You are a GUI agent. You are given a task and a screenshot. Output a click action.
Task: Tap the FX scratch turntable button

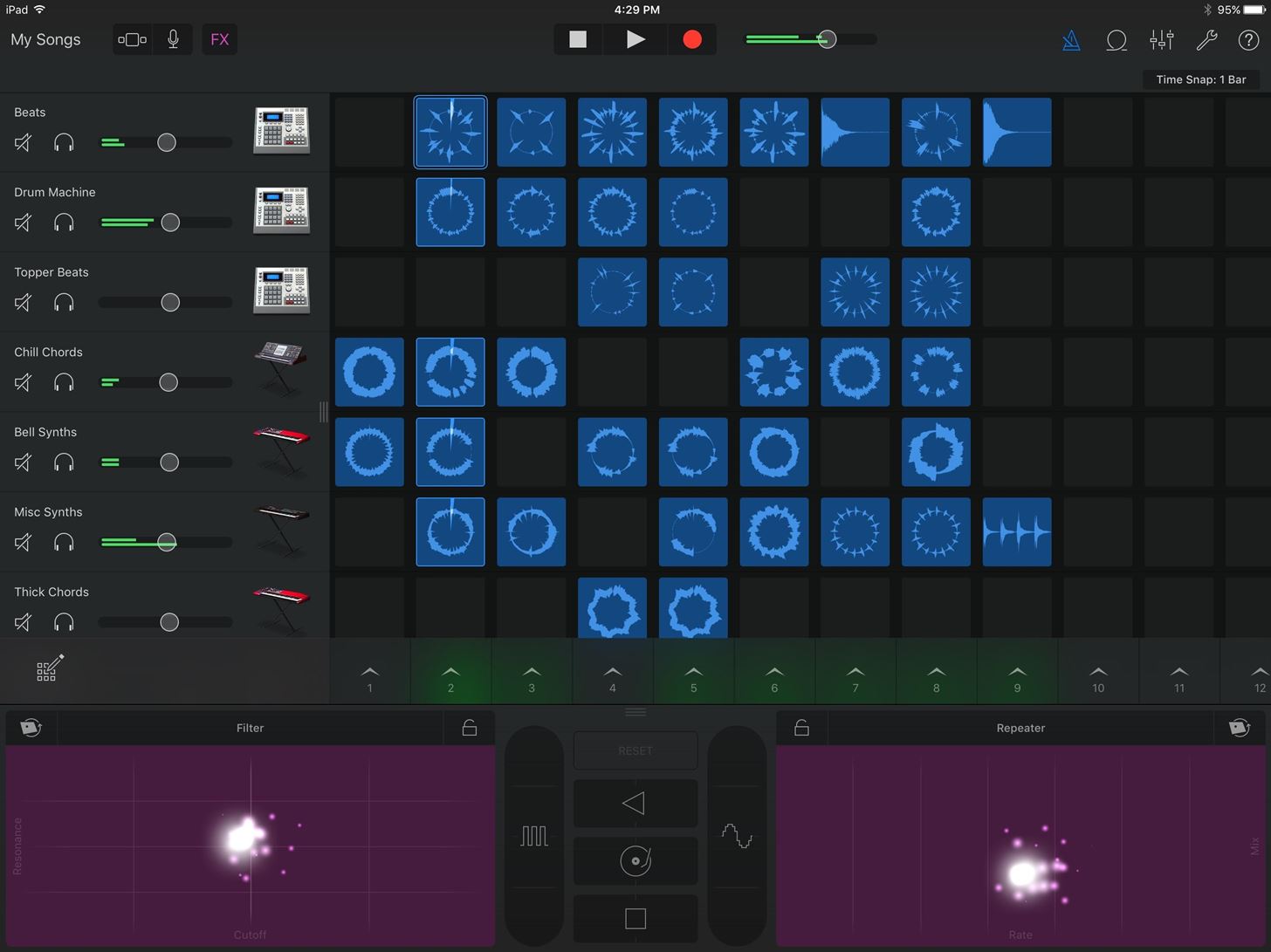(635, 861)
